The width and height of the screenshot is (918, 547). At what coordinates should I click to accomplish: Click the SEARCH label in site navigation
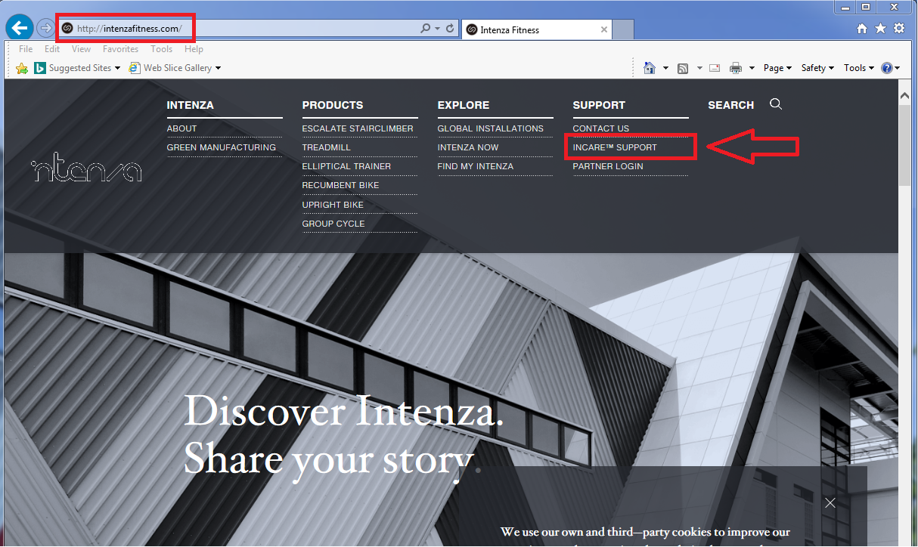731,105
